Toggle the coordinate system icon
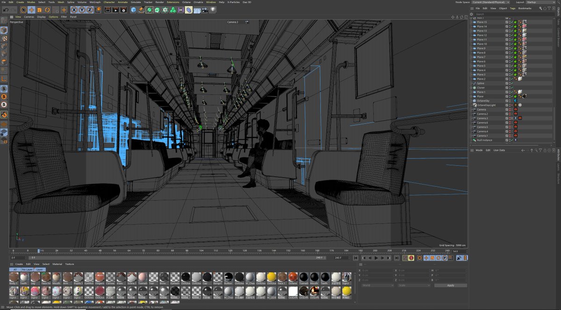The height and width of the screenshot is (310, 561). (98, 9)
